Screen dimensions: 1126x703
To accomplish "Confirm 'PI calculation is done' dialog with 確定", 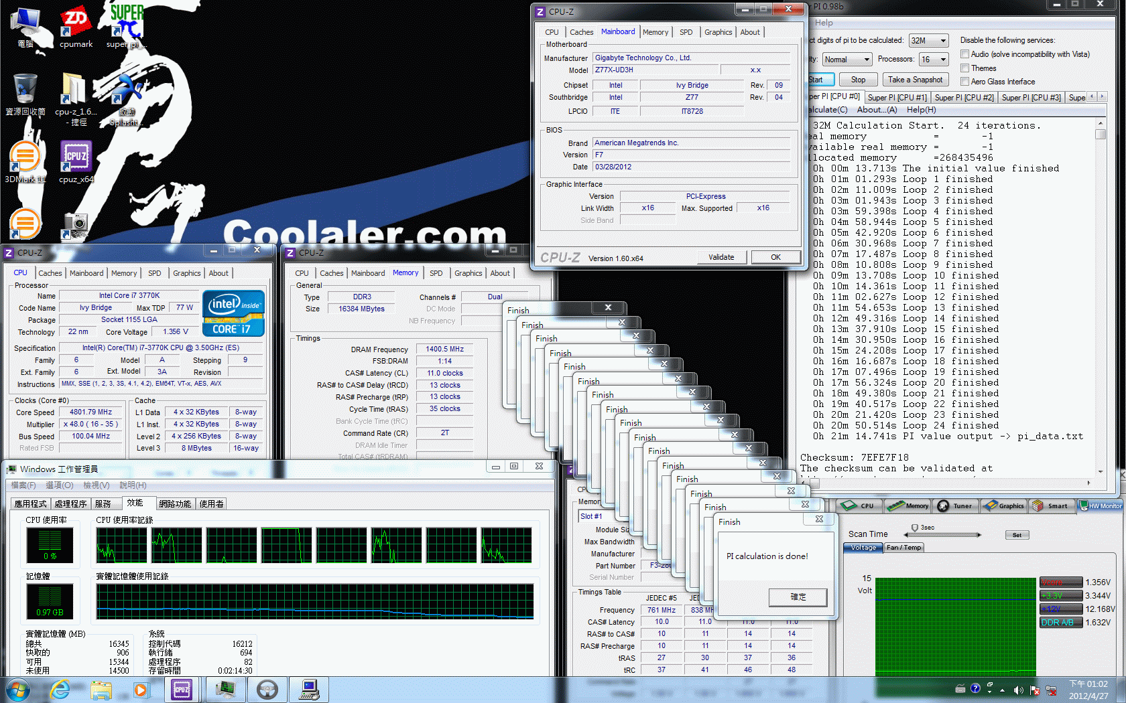I will click(x=798, y=597).
